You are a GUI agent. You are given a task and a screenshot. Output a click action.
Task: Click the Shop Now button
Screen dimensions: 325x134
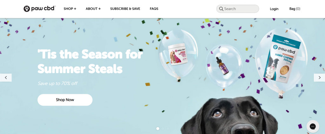click(x=65, y=100)
